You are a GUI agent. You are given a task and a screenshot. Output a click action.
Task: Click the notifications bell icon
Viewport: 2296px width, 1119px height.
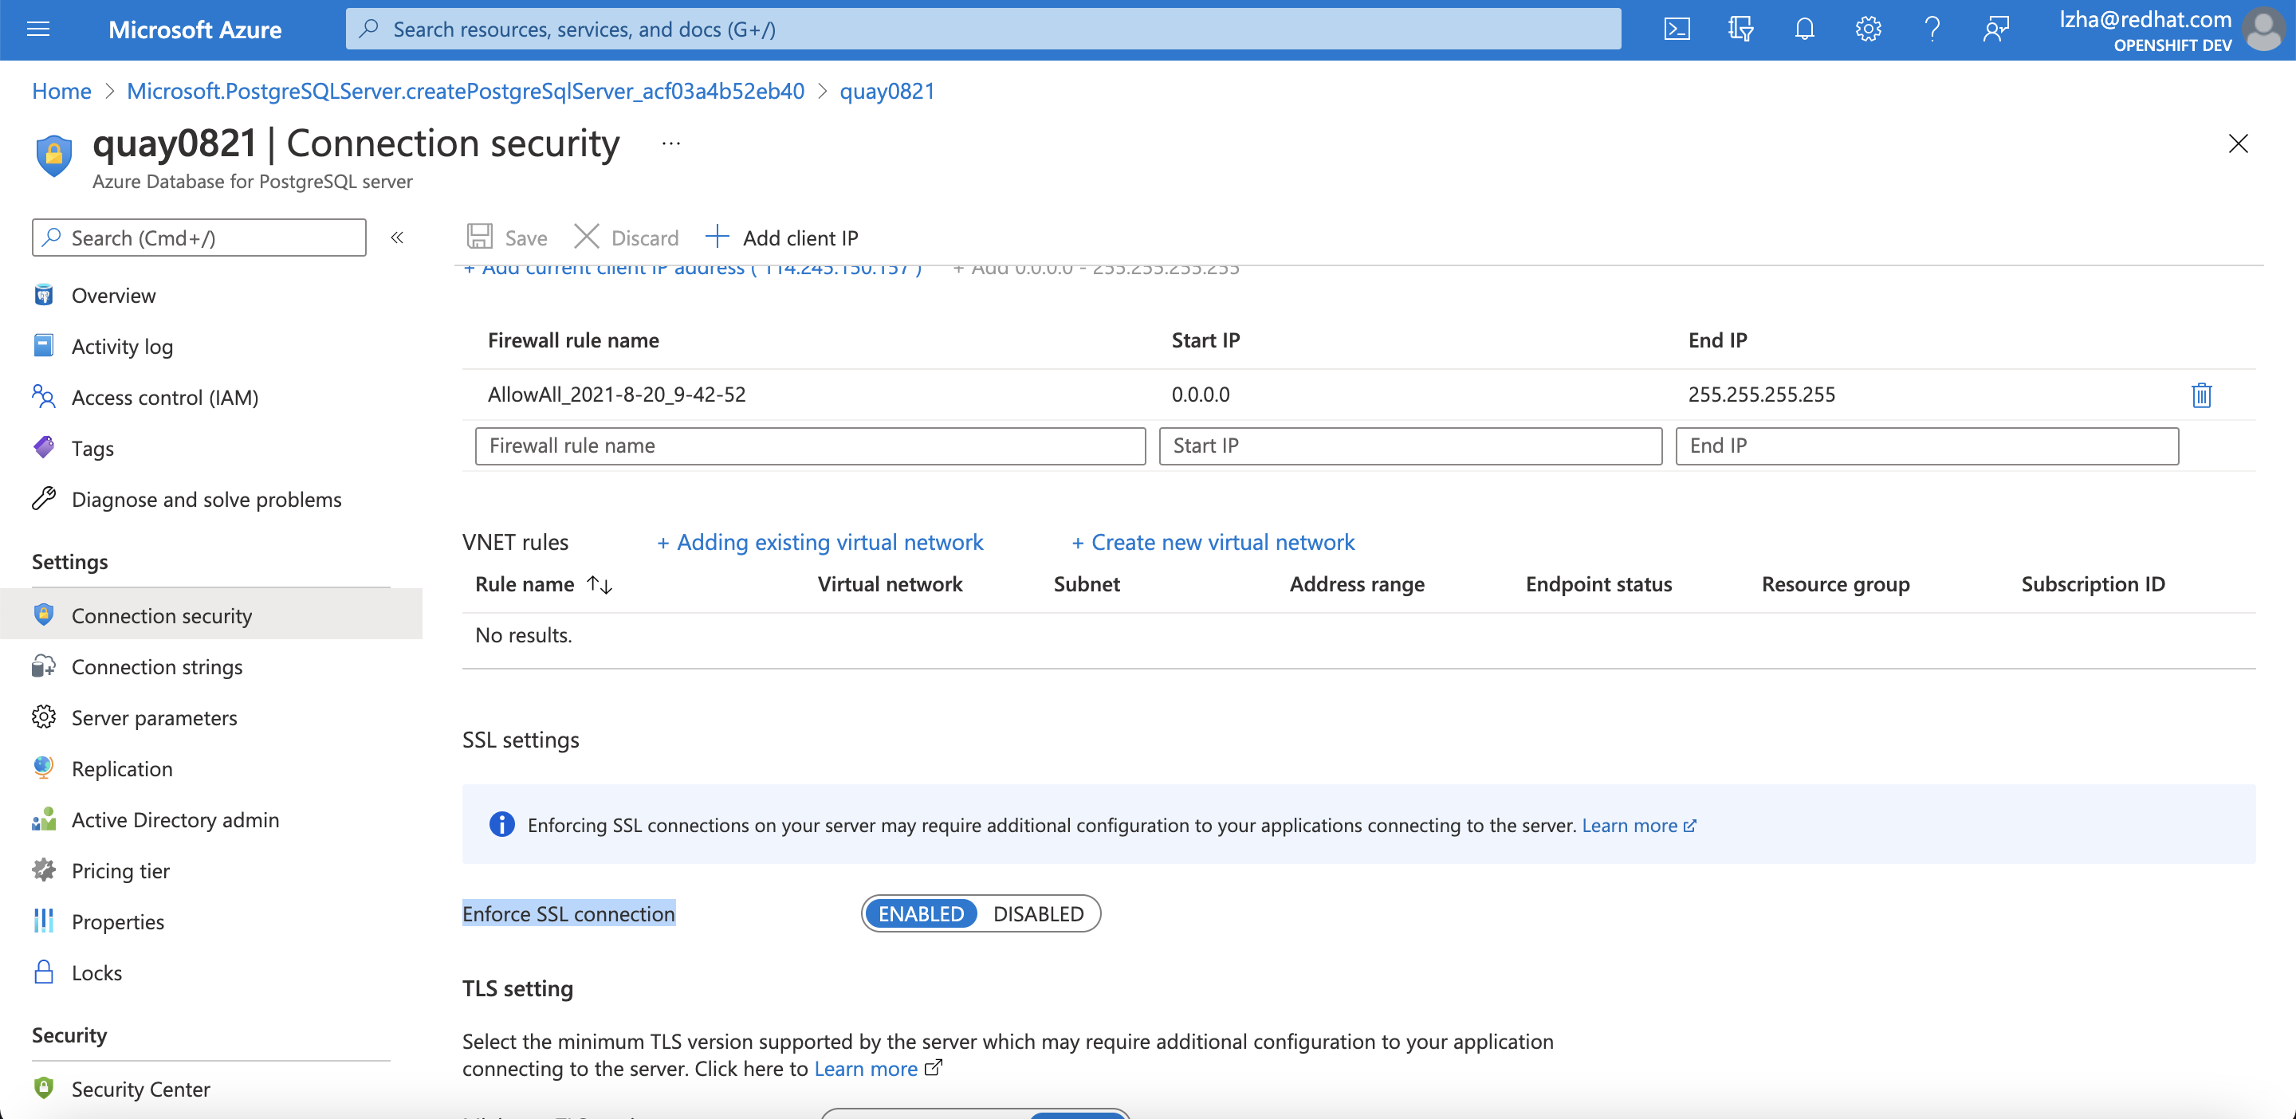click(x=1804, y=29)
